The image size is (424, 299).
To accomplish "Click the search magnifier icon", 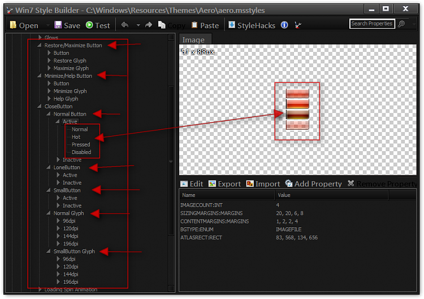I will coord(401,24).
